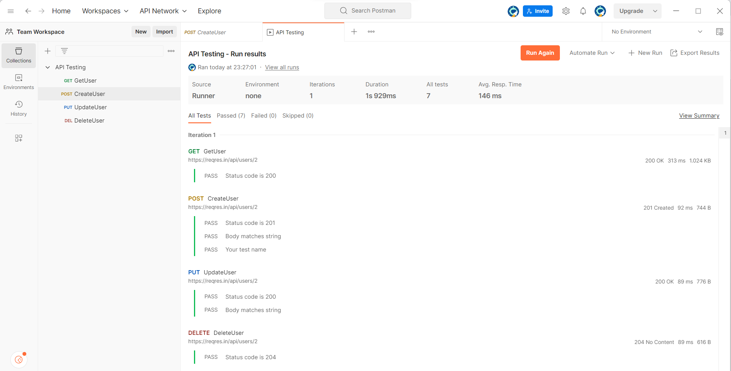Click the filter icon above the collection tree
This screenshot has width=731, height=371.
tap(64, 51)
